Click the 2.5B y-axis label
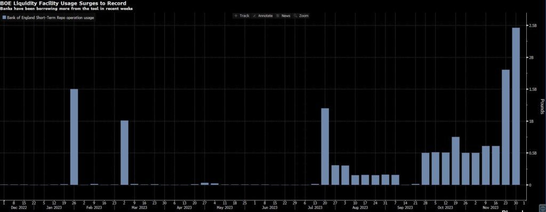546x212 pixels. (533, 26)
